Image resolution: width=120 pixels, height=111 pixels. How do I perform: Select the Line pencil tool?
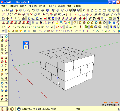[6, 45]
